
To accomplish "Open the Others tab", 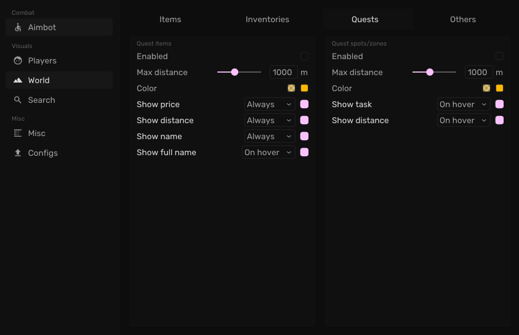I will tap(463, 20).
